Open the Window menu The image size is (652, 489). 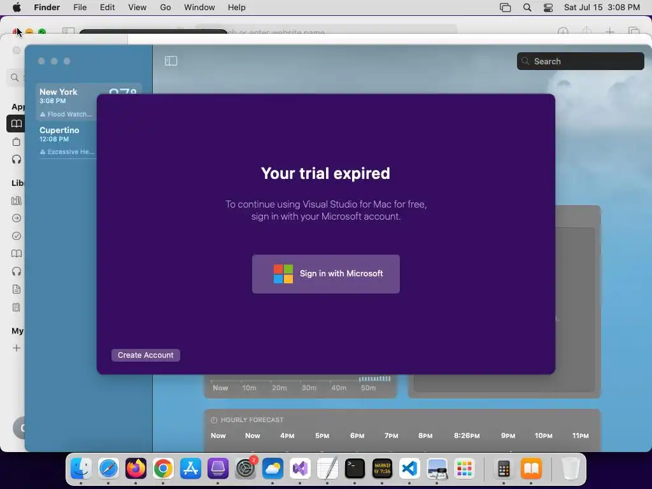pos(199,7)
